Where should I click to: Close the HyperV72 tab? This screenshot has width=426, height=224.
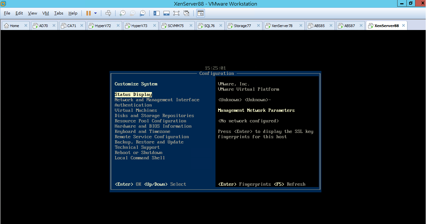click(118, 26)
